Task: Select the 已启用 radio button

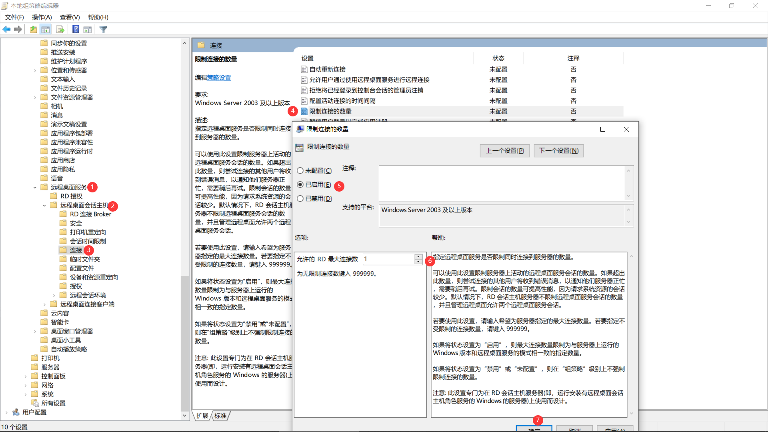Action: click(x=300, y=185)
